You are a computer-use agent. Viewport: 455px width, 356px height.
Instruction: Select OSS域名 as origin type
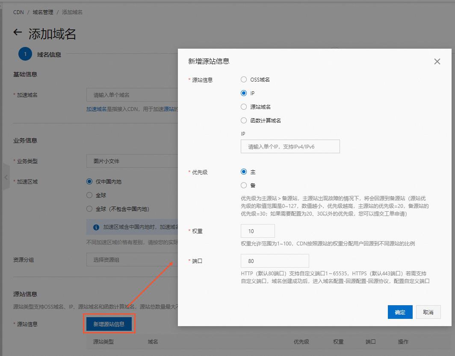(x=243, y=79)
